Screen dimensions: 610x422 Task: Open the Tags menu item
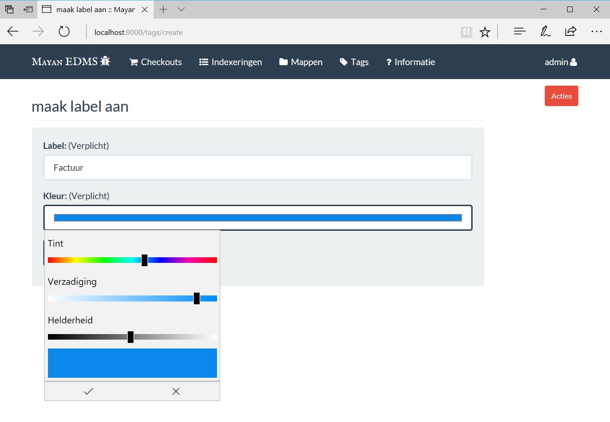pyautogui.click(x=354, y=62)
